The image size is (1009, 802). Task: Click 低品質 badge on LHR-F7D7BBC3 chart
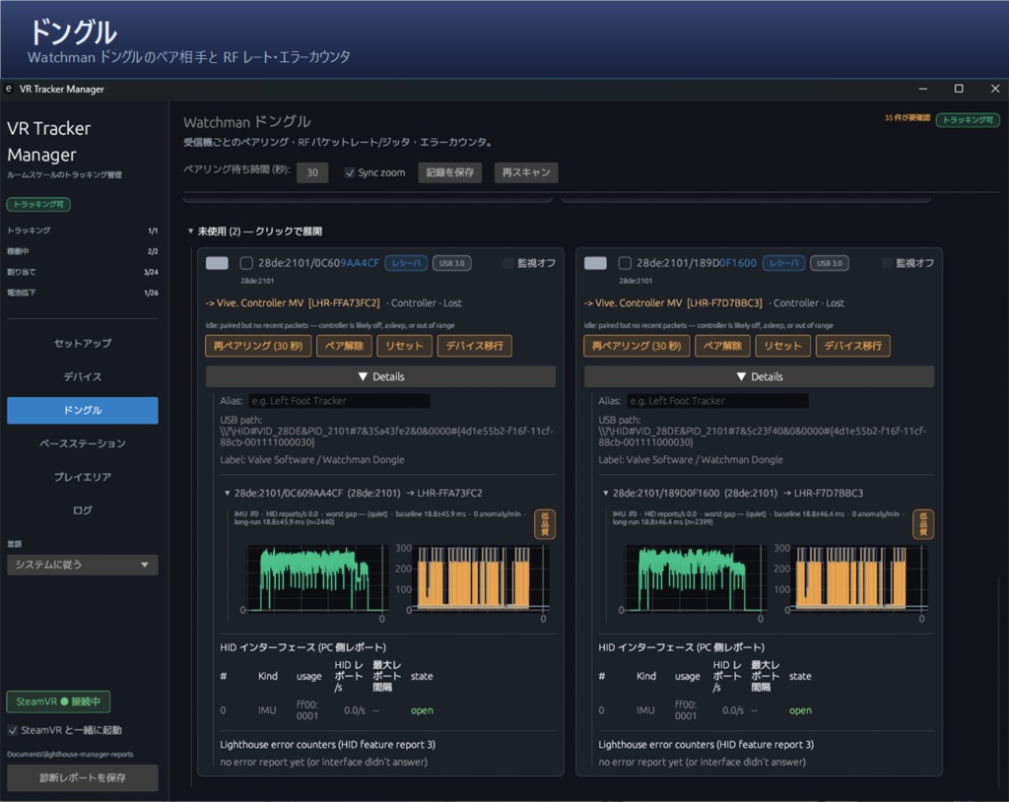[x=923, y=524]
